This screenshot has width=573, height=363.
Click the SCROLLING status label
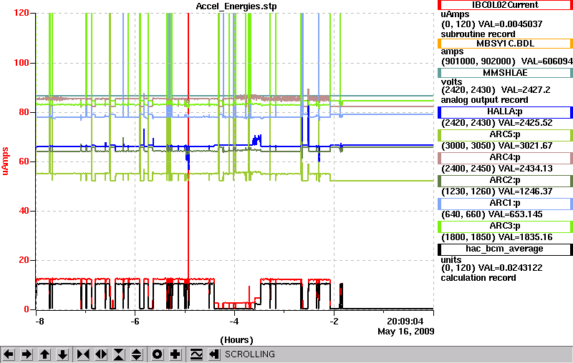coord(249,354)
